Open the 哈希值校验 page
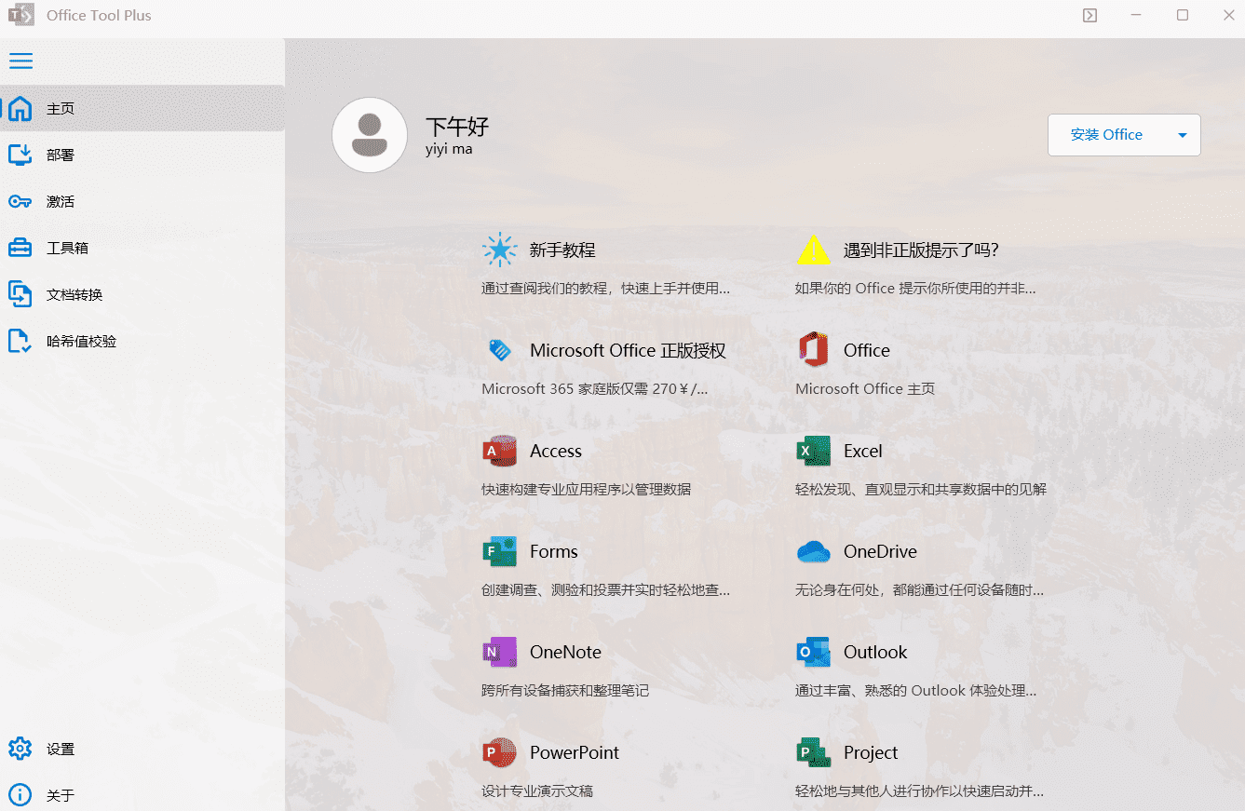 [x=142, y=342]
